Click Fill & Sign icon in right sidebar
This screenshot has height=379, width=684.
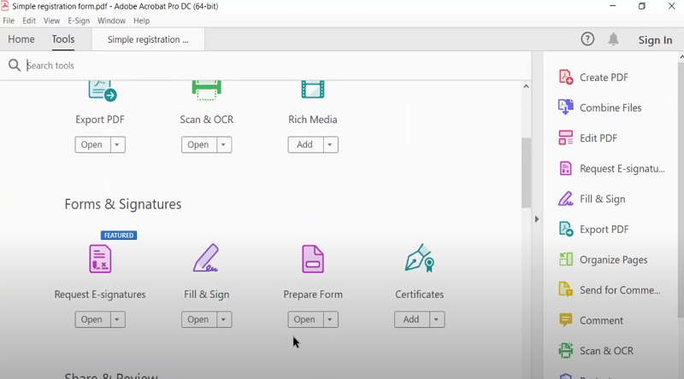point(566,199)
